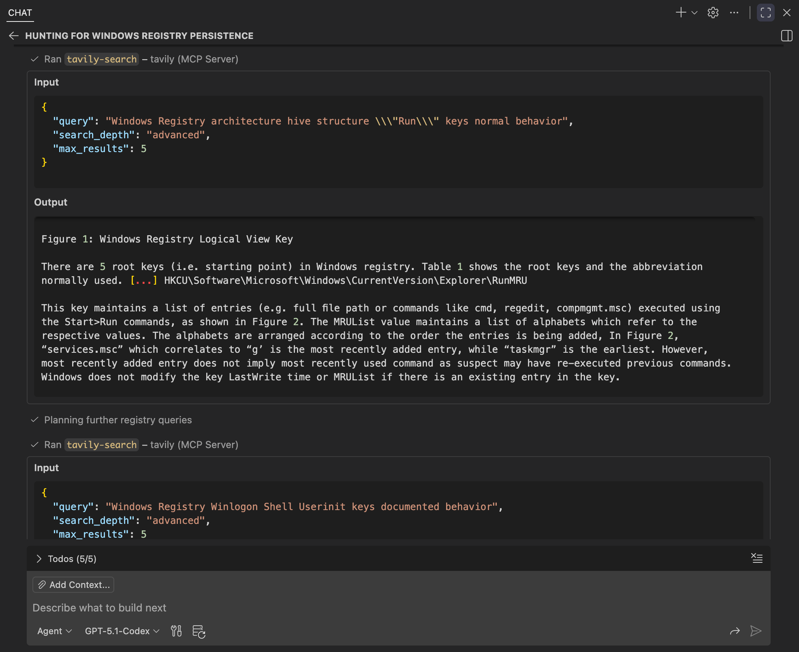Expand the Todos (5/5) section
The image size is (799, 652).
[x=39, y=559]
